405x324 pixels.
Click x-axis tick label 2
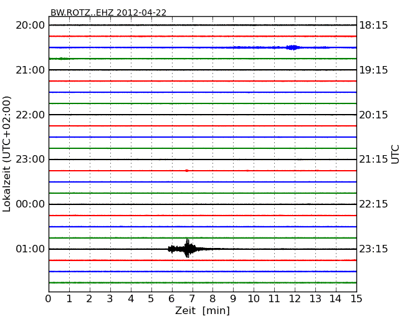tap(89, 299)
